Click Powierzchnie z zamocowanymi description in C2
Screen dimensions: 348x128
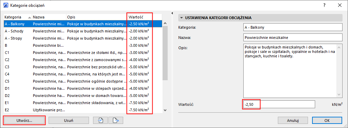(x=96, y=60)
